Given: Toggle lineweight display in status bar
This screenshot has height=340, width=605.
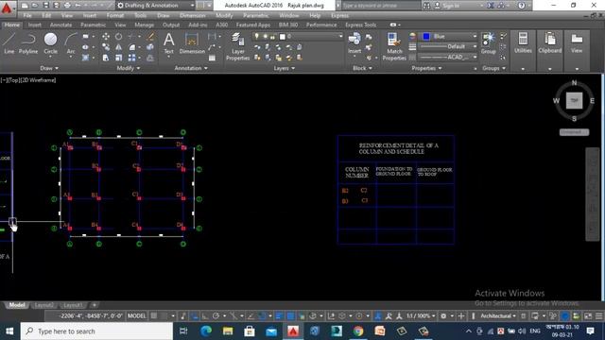Looking at the screenshot, I should pyautogui.click(x=280, y=316).
